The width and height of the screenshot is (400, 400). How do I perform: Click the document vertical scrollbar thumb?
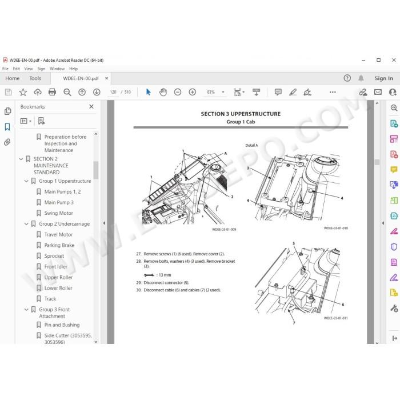click(377, 162)
